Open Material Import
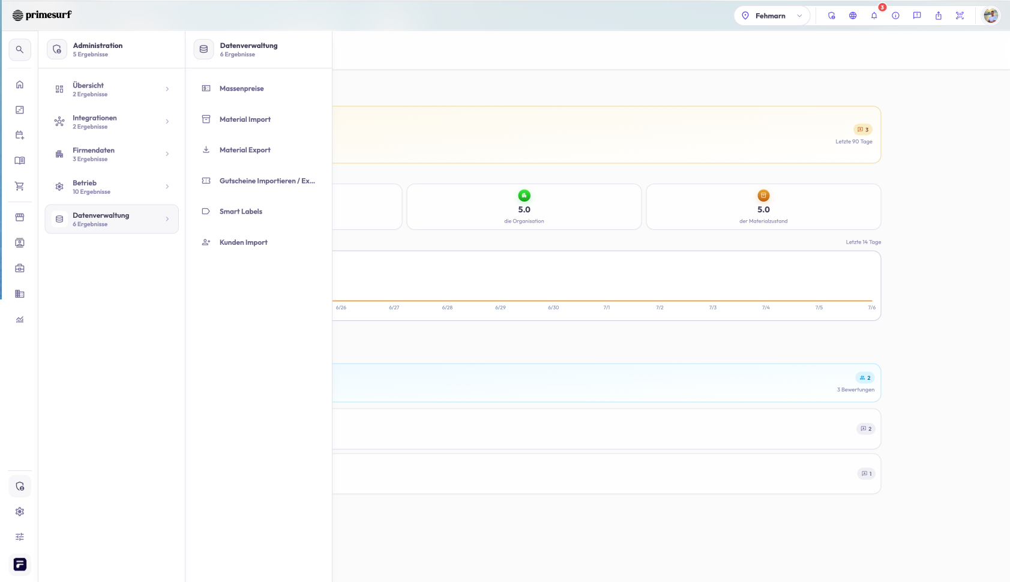The width and height of the screenshot is (1010, 582). 259,119
